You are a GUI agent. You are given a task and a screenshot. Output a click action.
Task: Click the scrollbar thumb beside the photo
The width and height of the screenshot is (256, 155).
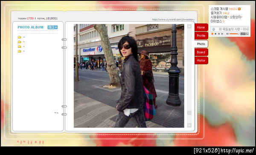(x=189, y=113)
